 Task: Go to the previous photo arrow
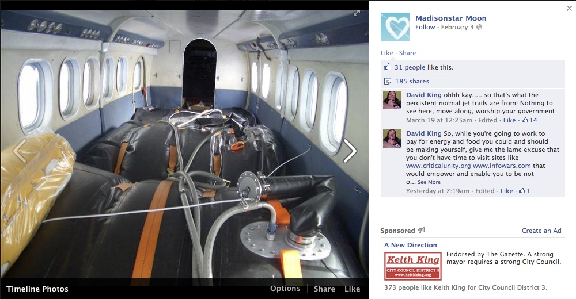(x=20, y=151)
